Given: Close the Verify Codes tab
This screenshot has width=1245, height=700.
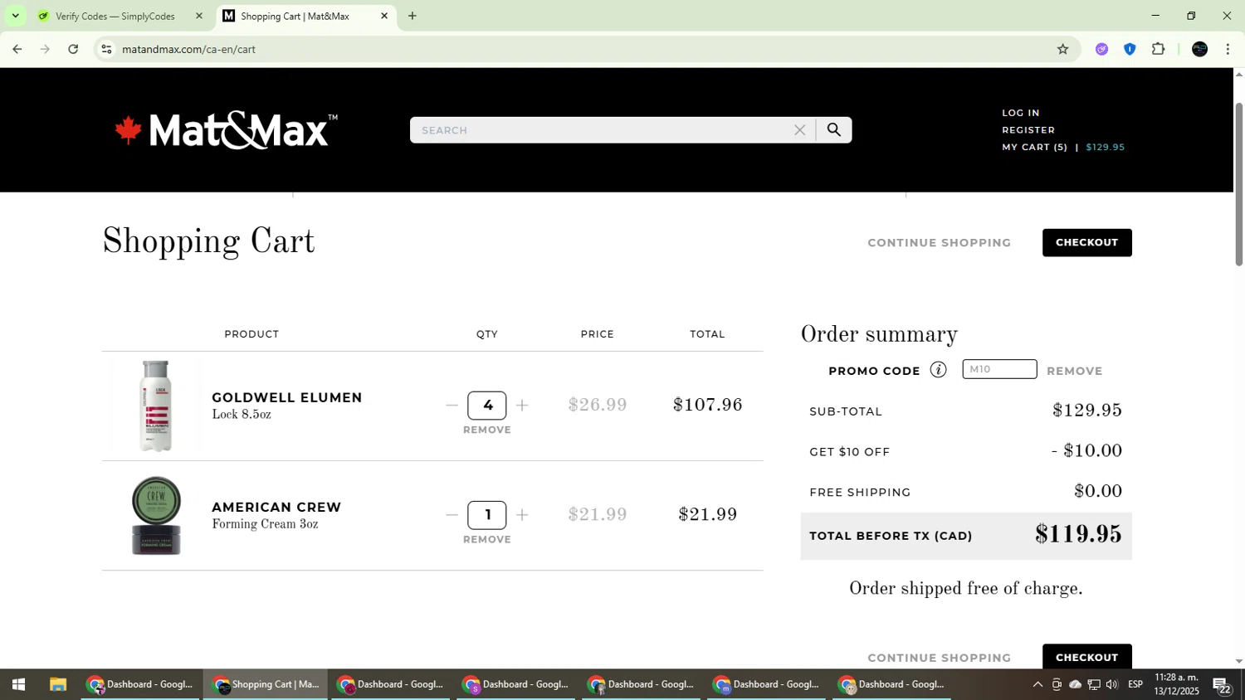Looking at the screenshot, I should pyautogui.click(x=198, y=16).
